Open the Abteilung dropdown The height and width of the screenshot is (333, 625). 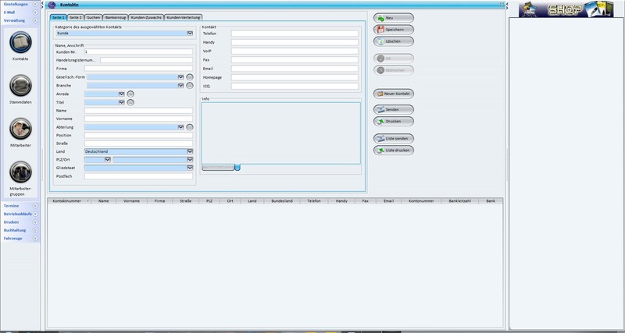point(180,127)
